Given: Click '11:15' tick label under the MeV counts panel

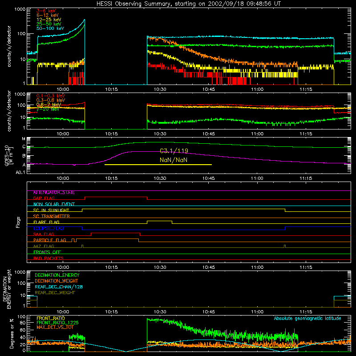Looking at the screenshot, I should click(x=306, y=134).
